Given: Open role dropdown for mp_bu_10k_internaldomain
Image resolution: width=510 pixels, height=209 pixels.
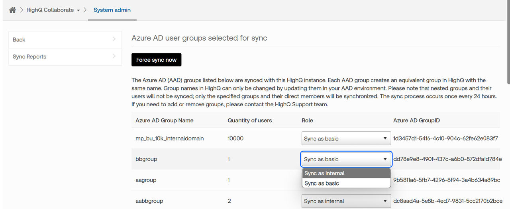Looking at the screenshot, I should pos(345,139).
